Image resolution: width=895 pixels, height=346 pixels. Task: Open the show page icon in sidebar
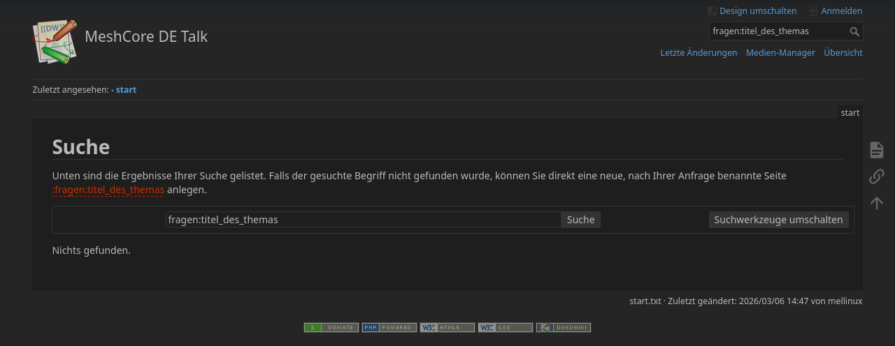click(x=876, y=150)
